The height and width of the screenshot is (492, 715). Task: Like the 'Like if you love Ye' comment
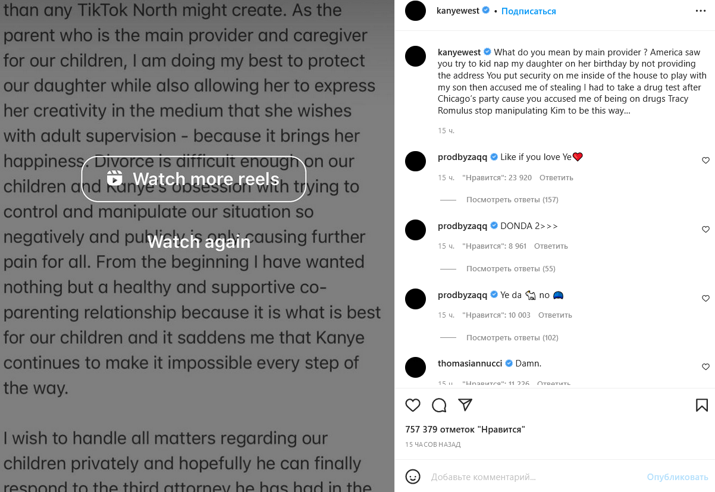tap(705, 161)
